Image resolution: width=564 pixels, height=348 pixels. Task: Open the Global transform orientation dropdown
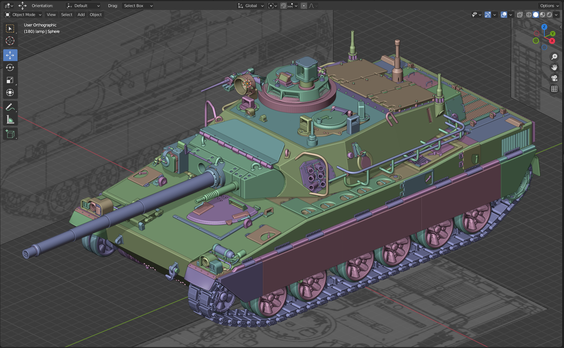251,6
